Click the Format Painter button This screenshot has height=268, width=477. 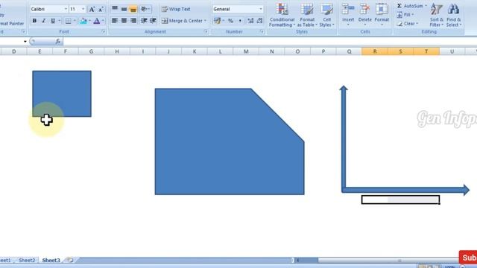(x=12, y=23)
